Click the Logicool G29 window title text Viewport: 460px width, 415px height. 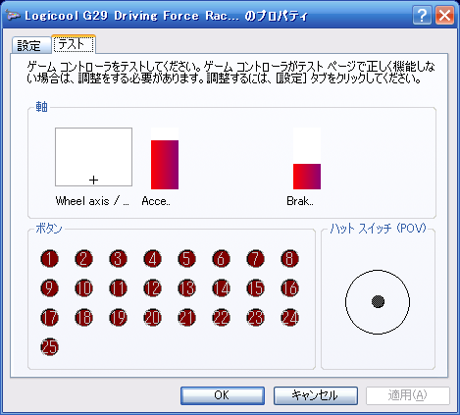167,16
